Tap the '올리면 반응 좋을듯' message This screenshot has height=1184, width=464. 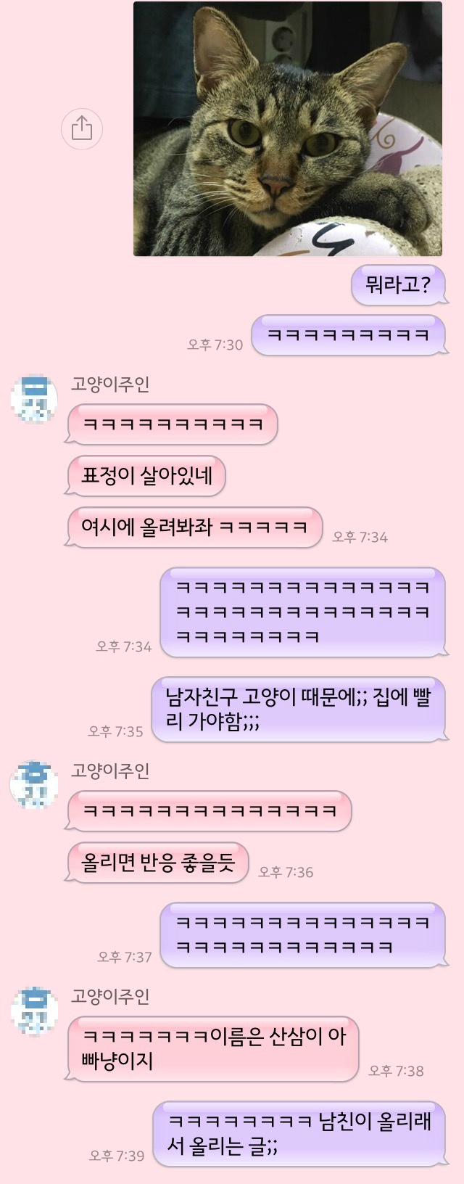click(x=157, y=862)
